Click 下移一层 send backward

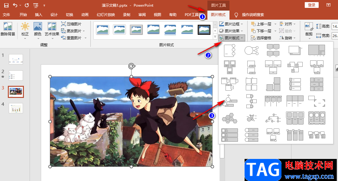pyautogui.click(x=261, y=31)
